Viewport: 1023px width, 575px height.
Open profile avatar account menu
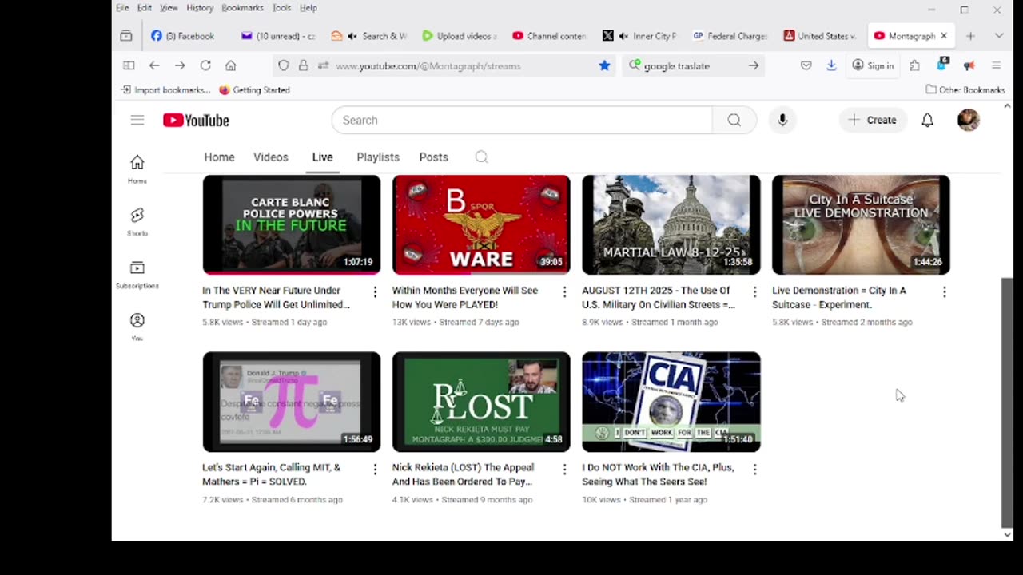tap(968, 120)
